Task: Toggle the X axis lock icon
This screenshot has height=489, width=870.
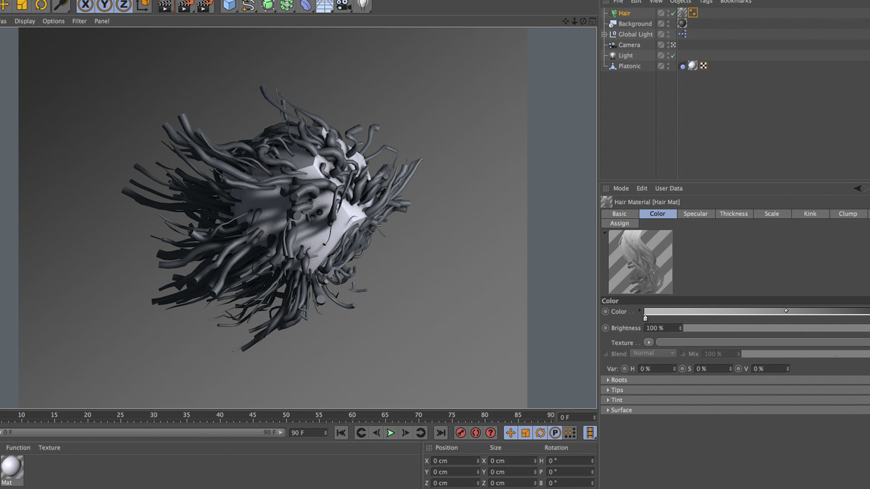Action: click(85, 5)
